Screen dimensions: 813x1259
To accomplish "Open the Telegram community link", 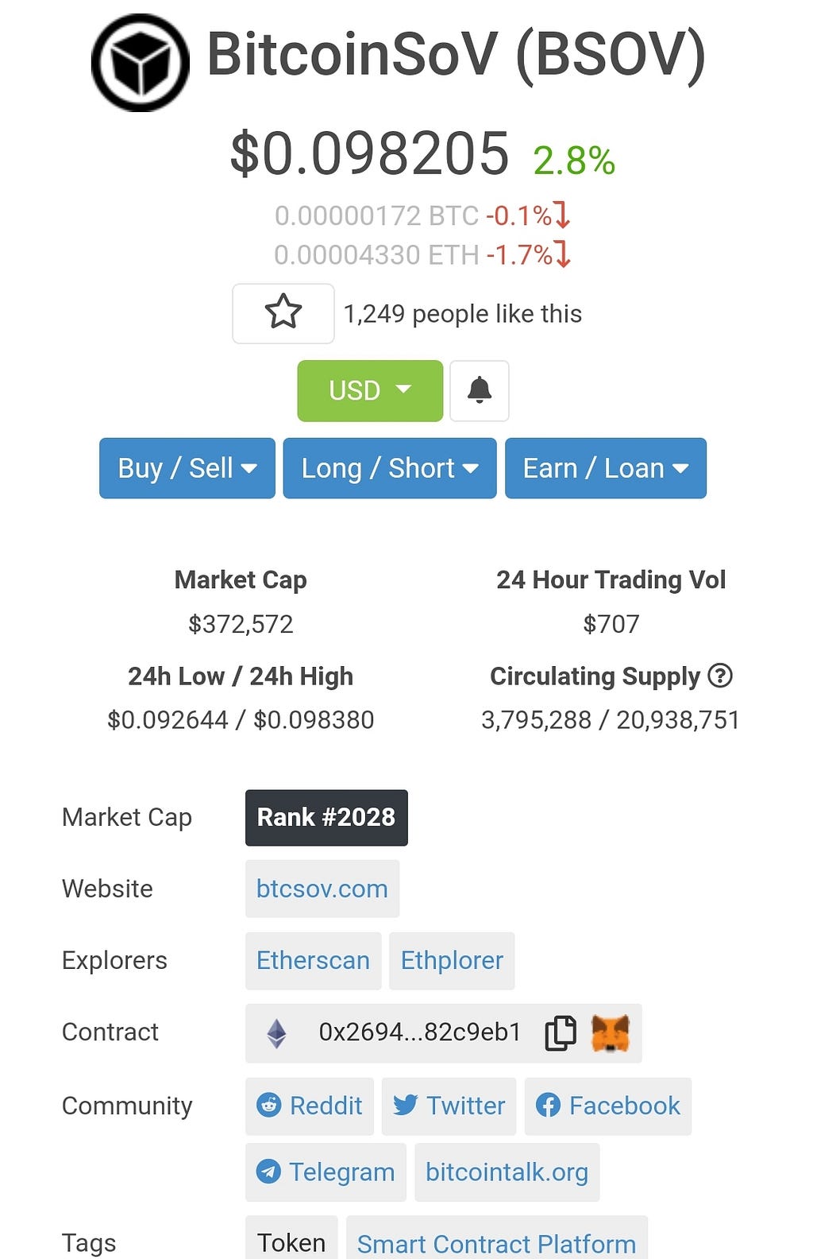I will coord(326,1172).
